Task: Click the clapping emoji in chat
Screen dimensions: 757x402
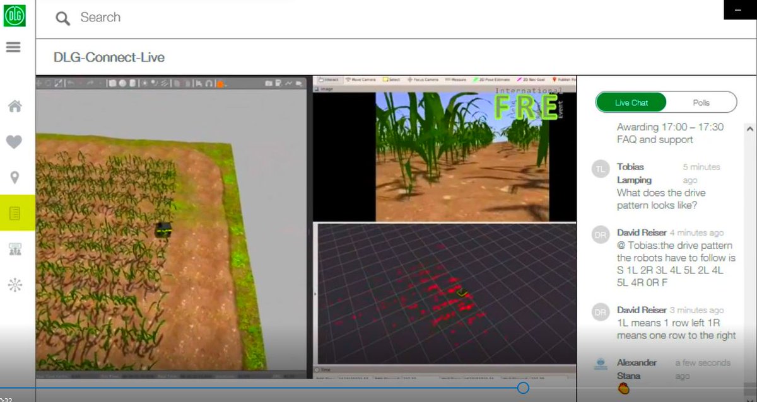Action: coord(623,389)
